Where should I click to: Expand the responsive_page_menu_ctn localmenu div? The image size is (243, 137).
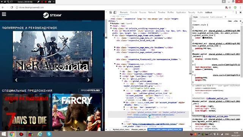click(115, 47)
